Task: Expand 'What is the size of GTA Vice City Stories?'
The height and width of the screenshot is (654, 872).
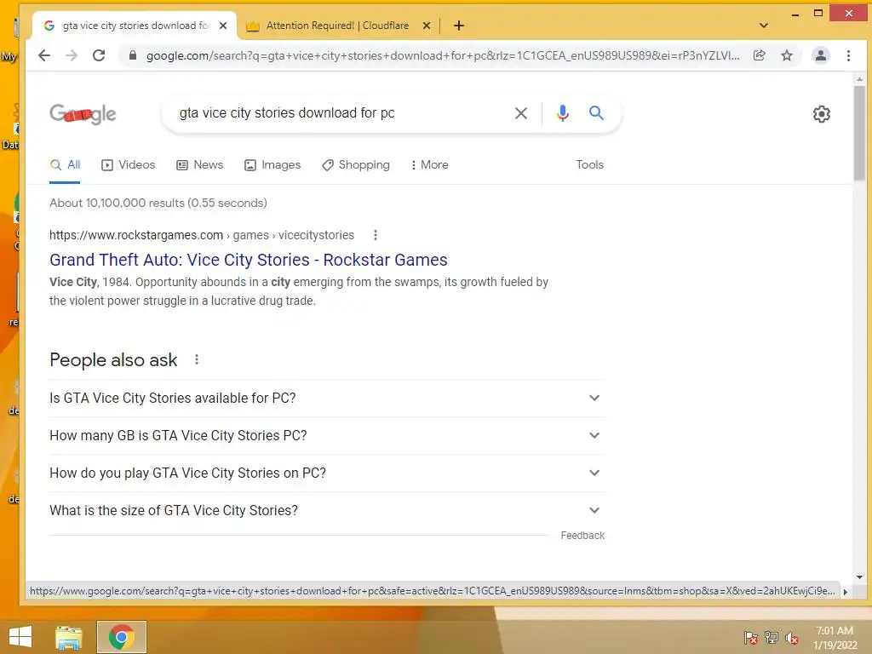Action: tap(327, 511)
